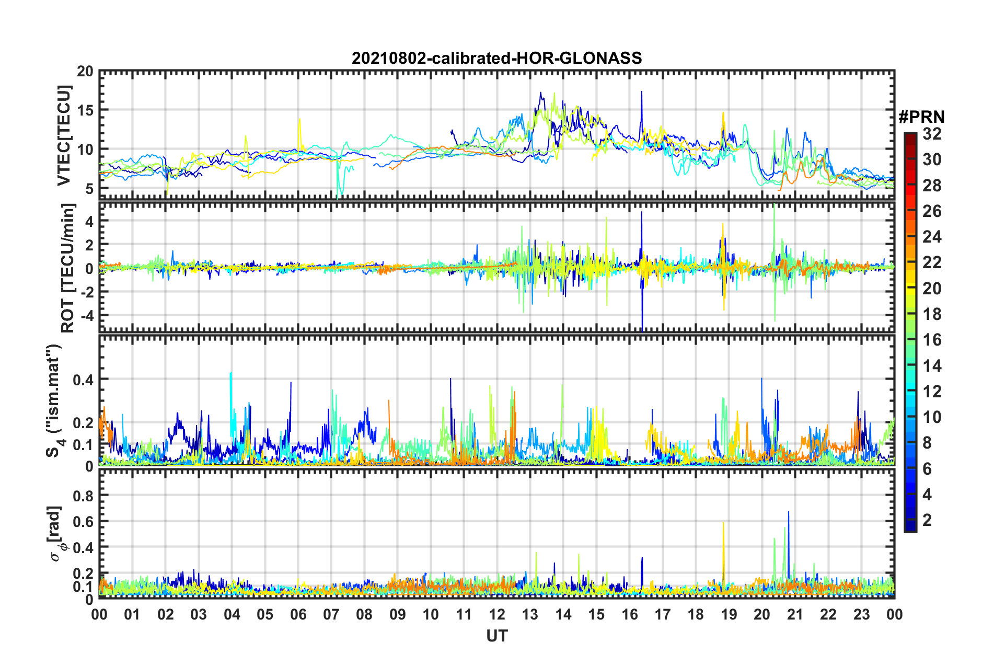Click the dark red top of the PRN colorbar
This screenshot has height=665, width=994.
tap(910, 137)
